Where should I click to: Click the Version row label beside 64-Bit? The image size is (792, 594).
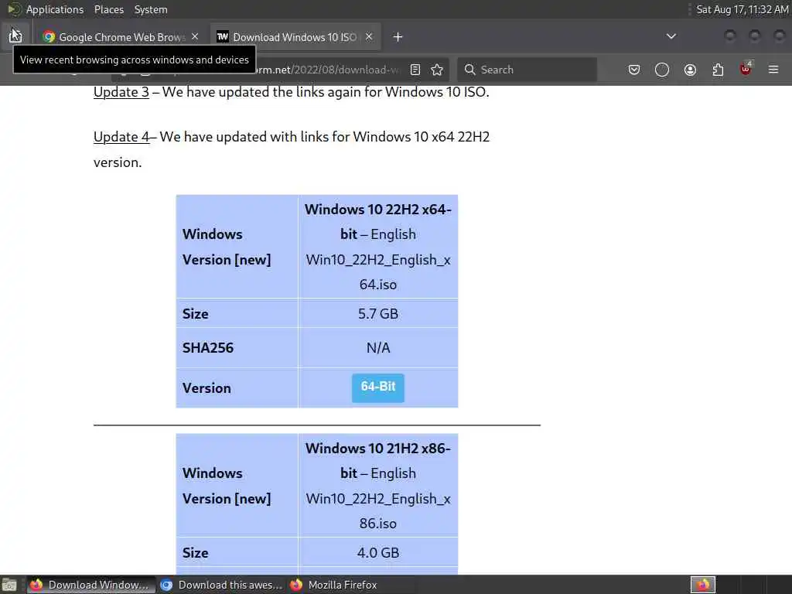point(207,388)
